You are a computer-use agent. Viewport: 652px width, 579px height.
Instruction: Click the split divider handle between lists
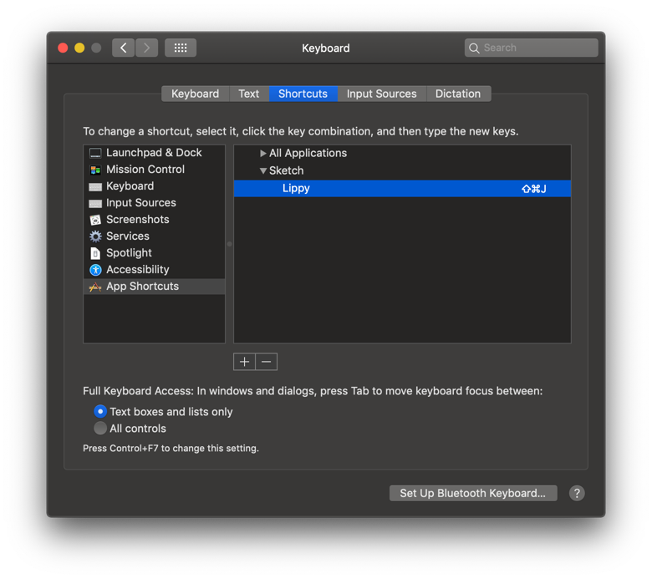(x=229, y=244)
